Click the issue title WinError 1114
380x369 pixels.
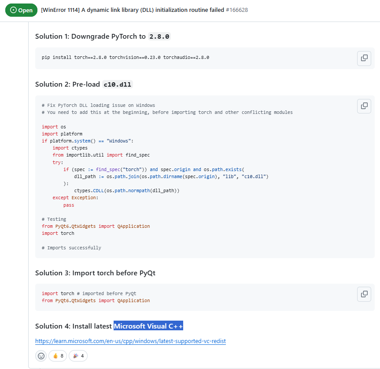point(133,10)
